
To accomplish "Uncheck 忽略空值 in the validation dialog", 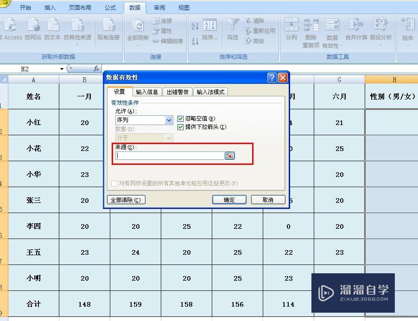I will (x=180, y=119).
